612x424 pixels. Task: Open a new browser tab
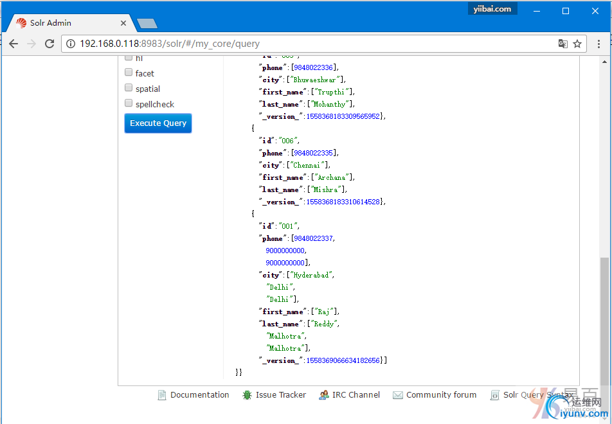pyautogui.click(x=147, y=23)
